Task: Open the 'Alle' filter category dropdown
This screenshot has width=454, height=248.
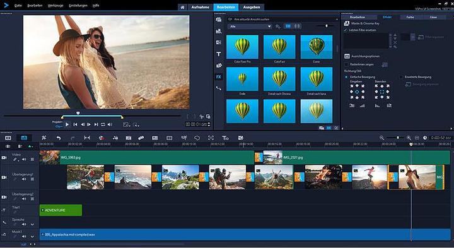Action: coord(250,27)
